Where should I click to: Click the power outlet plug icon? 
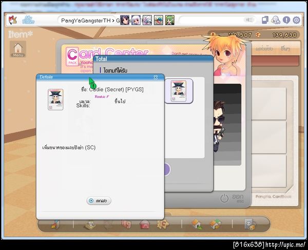250,224
